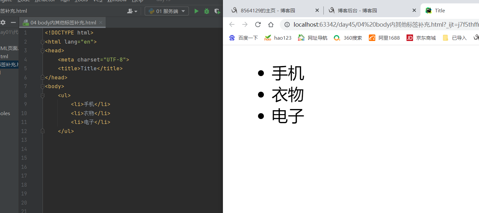Open the project panel gear settings
The width and height of the screenshot is (479, 213).
(3, 22)
